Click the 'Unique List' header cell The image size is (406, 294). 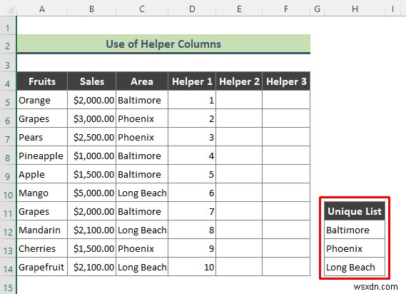point(355,211)
